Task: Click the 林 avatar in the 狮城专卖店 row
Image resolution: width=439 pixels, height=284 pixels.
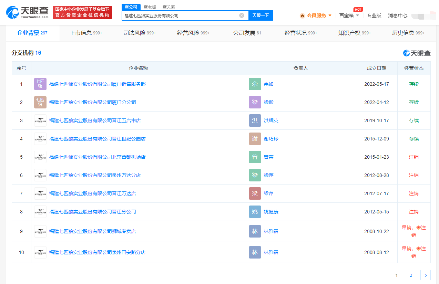Action: click(255, 231)
